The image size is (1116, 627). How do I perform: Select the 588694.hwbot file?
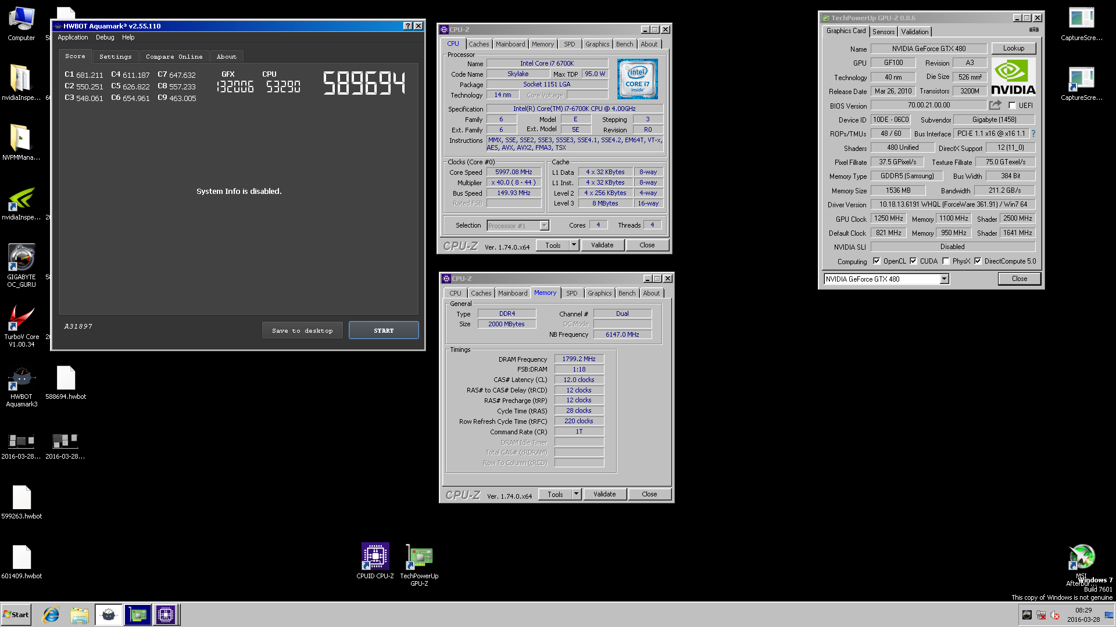click(66, 383)
